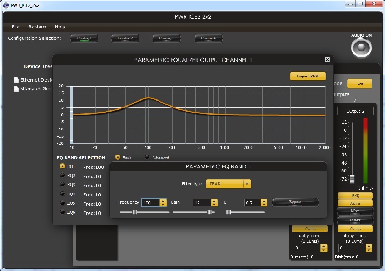This screenshot has height=271, width=385.
Task: Click the Import REW button
Action: 308,76
